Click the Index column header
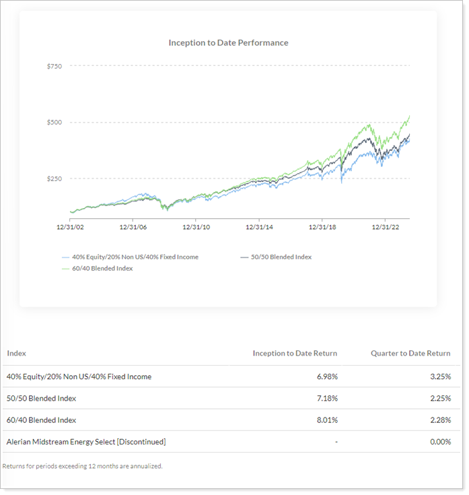The width and height of the screenshot is (469, 495). [x=16, y=354]
